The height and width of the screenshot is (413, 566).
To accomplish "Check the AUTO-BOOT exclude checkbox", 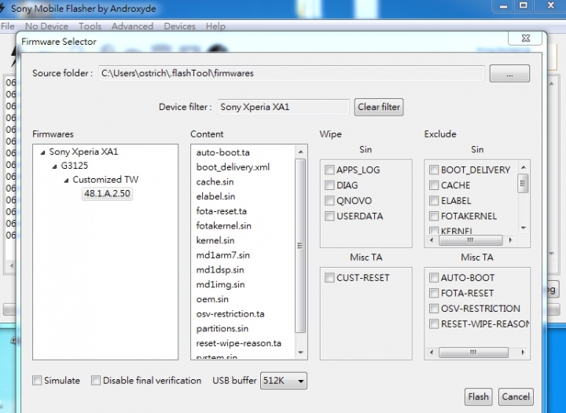I will (x=433, y=278).
